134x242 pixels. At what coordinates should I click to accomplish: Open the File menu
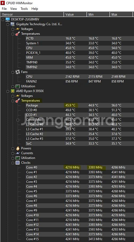(4, 9)
